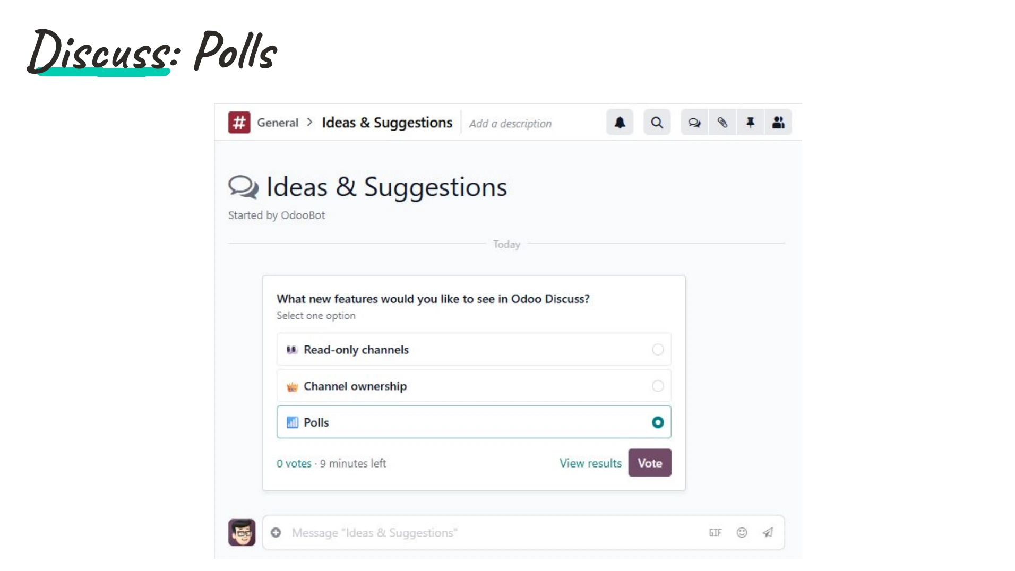Open the emoji picker
This screenshot has width=1015, height=571.
(x=742, y=532)
